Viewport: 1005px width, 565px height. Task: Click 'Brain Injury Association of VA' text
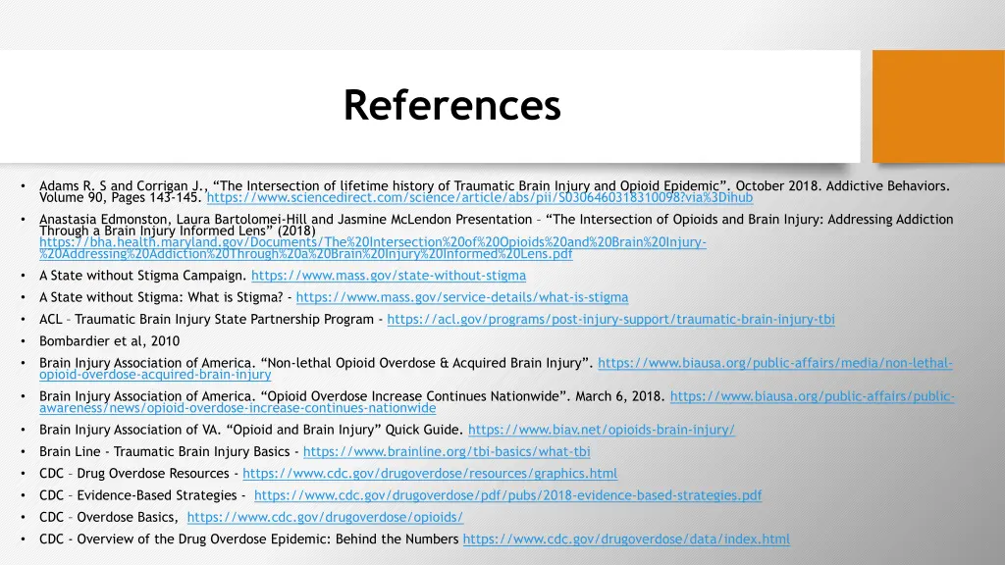pos(130,430)
